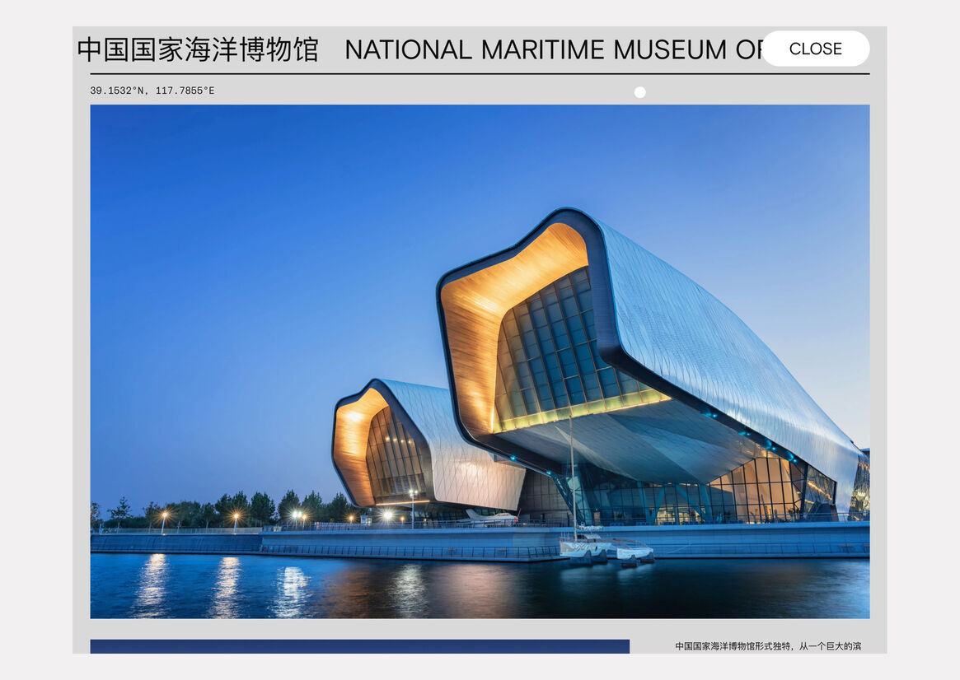960x680 pixels.
Task: Click the light gray backdrop outside panel
Action: [x=33, y=329]
